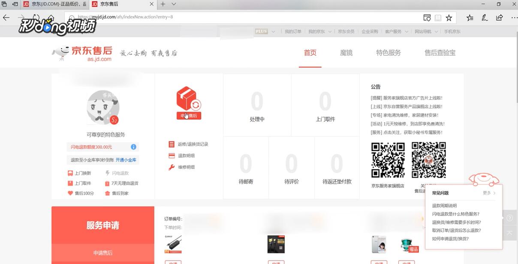Click the 闪电退款 lightning icon
The width and height of the screenshot is (518, 264).
click(x=108, y=173)
